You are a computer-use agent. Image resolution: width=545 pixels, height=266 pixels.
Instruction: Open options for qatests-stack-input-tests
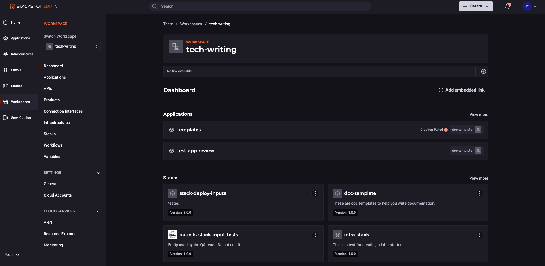[x=315, y=235]
